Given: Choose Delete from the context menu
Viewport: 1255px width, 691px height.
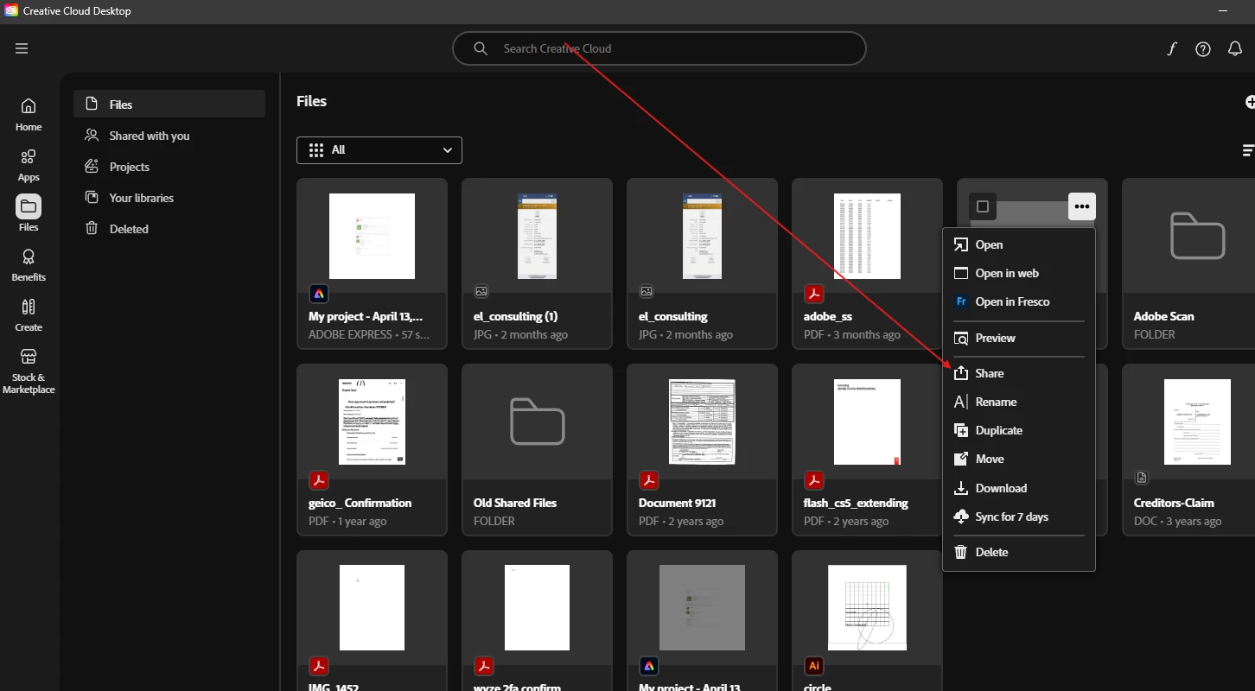Looking at the screenshot, I should (x=1019, y=552).
